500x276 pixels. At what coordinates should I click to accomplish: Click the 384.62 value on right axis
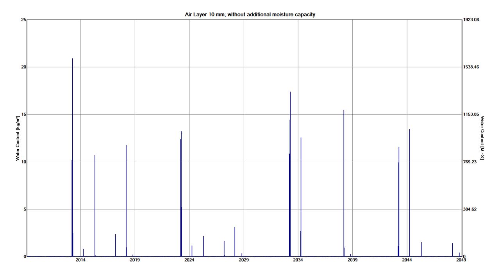pyautogui.click(x=470, y=209)
